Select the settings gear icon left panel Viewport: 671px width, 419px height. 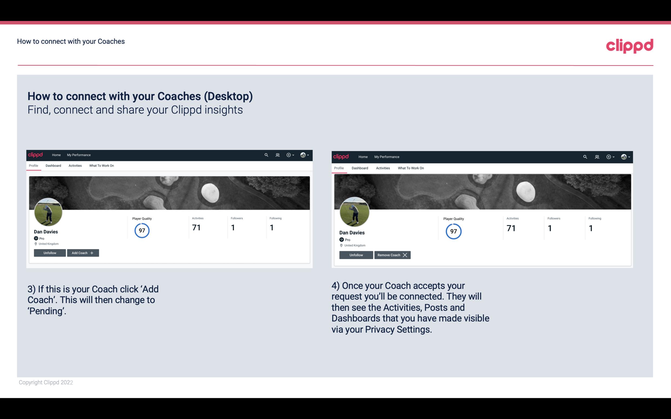289,155
